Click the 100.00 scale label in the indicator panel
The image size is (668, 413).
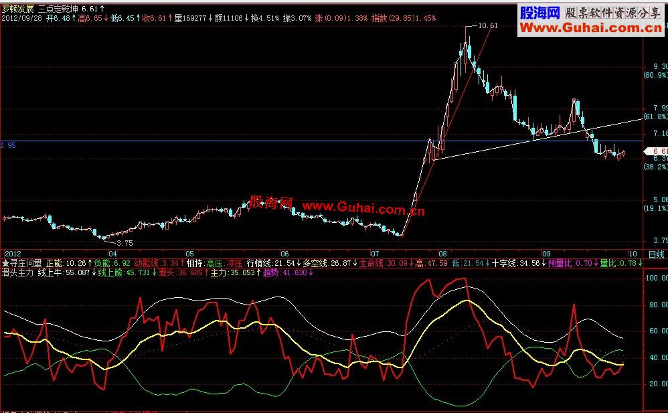pyautogui.click(x=657, y=278)
